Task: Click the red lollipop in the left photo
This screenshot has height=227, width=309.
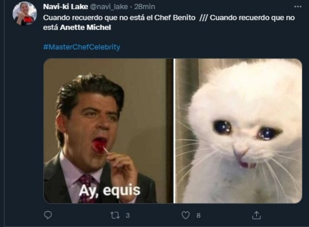Action: (x=99, y=146)
